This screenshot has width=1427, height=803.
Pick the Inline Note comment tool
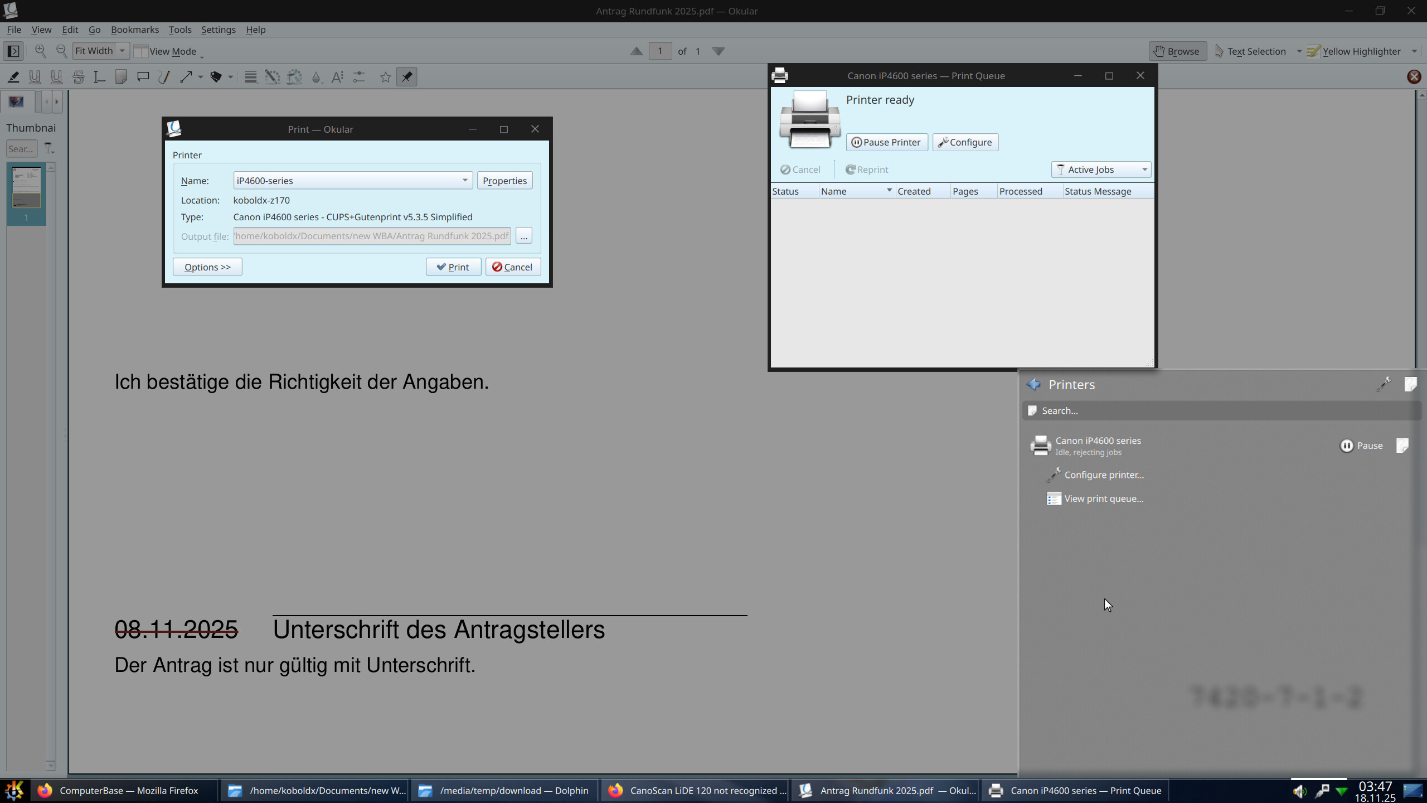[x=143, y=77]
